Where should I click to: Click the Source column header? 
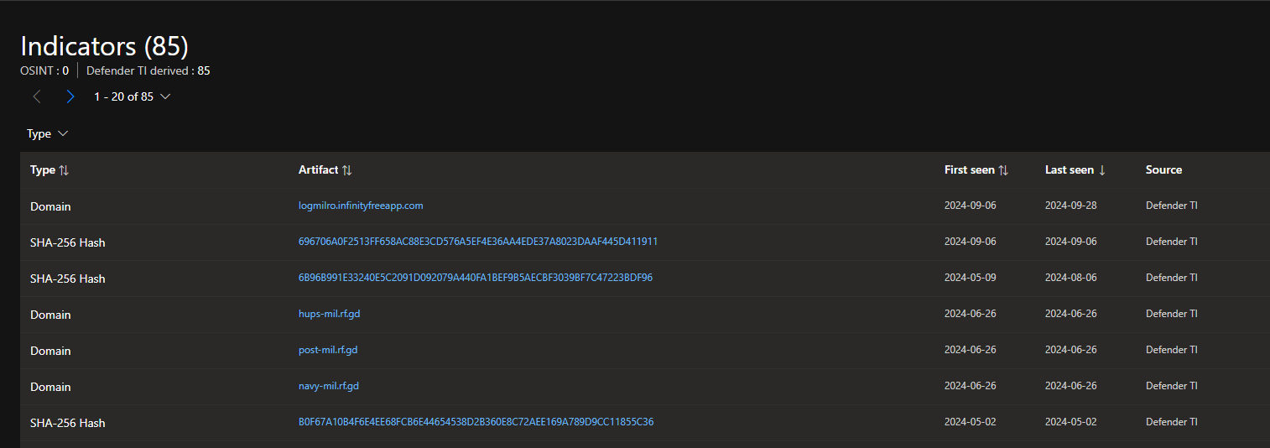click(1163, 170)
